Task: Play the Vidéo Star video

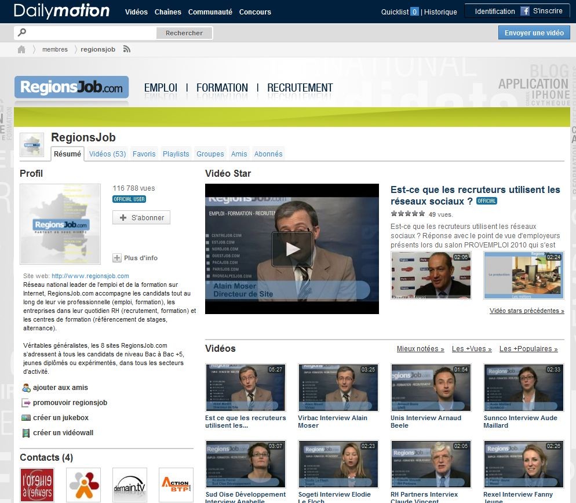Action: (292, 249)
